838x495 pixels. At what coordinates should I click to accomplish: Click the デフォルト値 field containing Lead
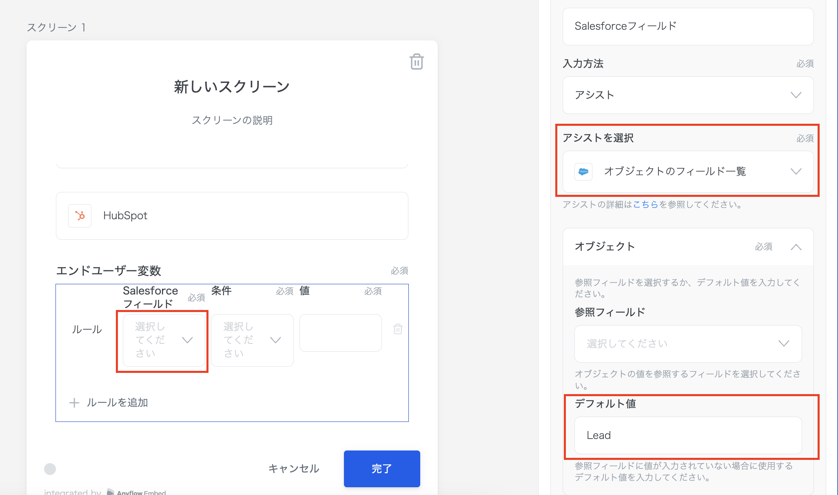point(688,435)
